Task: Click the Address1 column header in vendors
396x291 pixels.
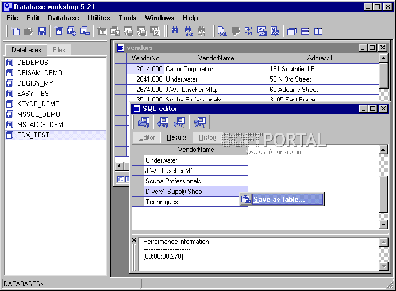Action: (x=320, y=58)
